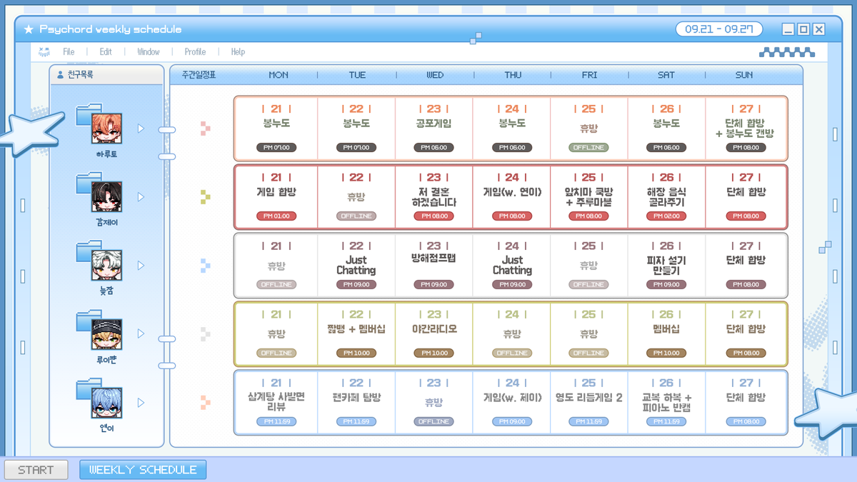Expand the arrow next to 루이쨘
Viewport: 857px width, 482px height.
point(141,333)
